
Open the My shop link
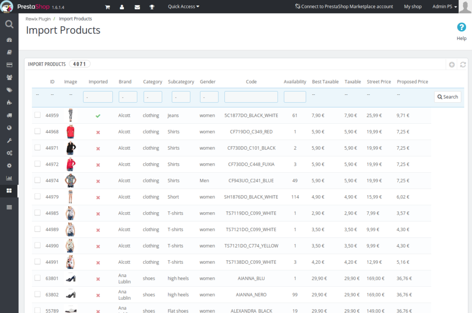[x=413, y=6]
